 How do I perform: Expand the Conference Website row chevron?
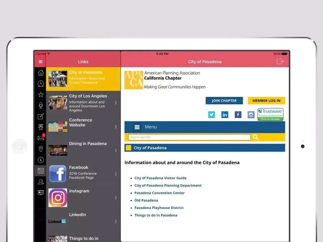(116, 127)
